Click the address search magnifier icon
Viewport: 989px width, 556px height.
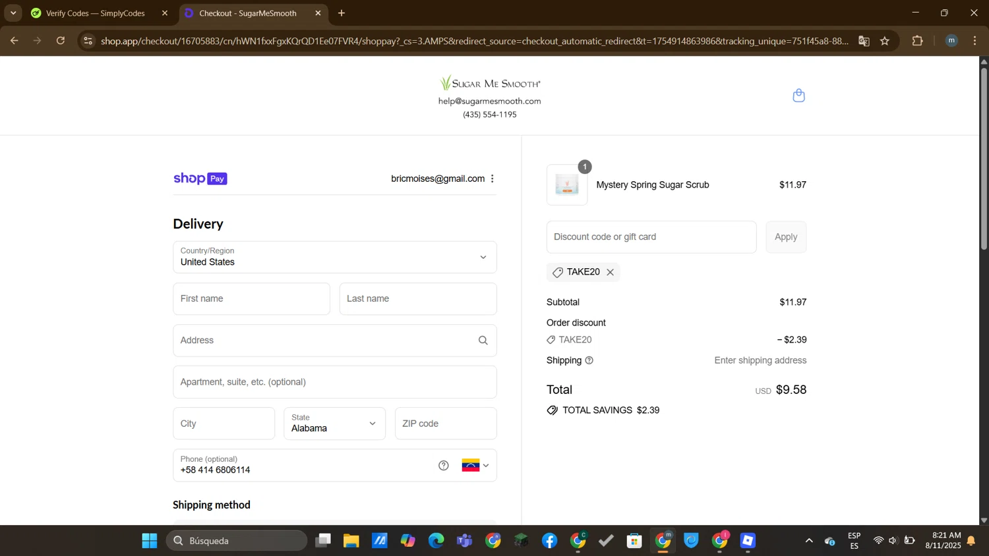pyautogui.click(x=483, y=341)
